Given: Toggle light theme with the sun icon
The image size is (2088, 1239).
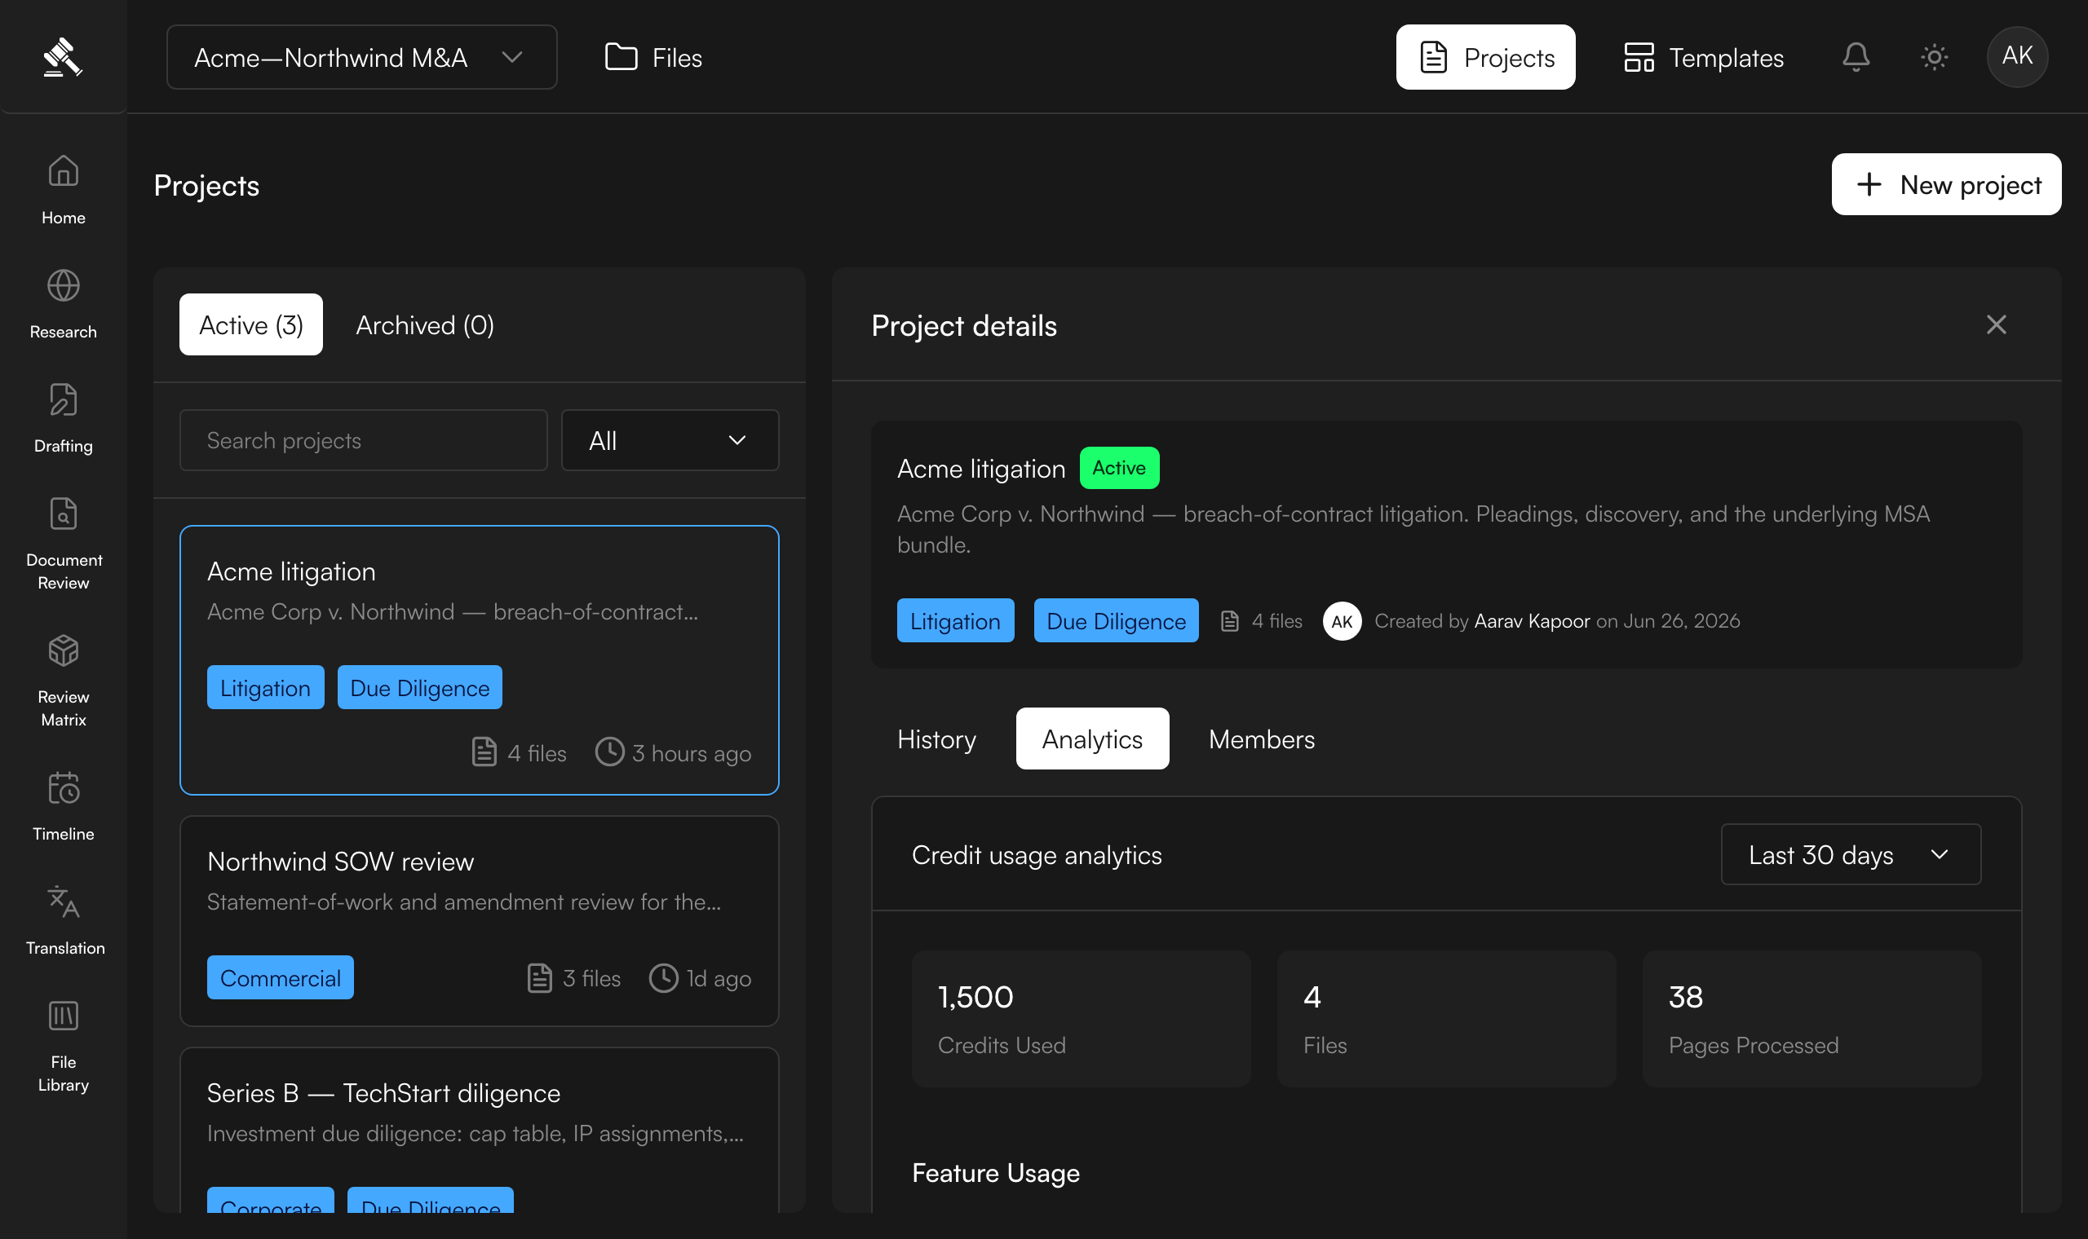Looking at the screenshot, I should click(x=1935, y=57).
